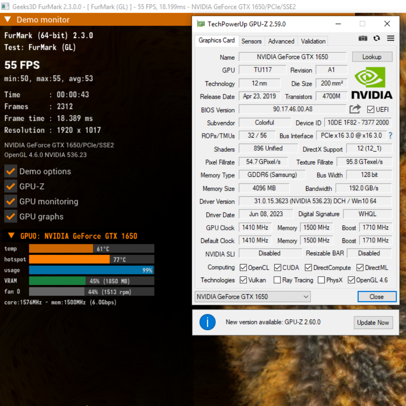
Task: Toggle the OpenGL 4.6 checkbox
Action: [x=351, y=280]
